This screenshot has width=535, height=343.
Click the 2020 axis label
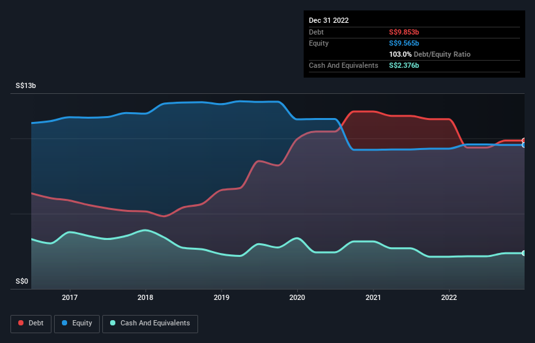tap(297, 297)
